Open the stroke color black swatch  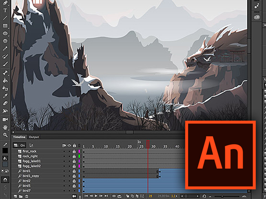tap(5, 150)
